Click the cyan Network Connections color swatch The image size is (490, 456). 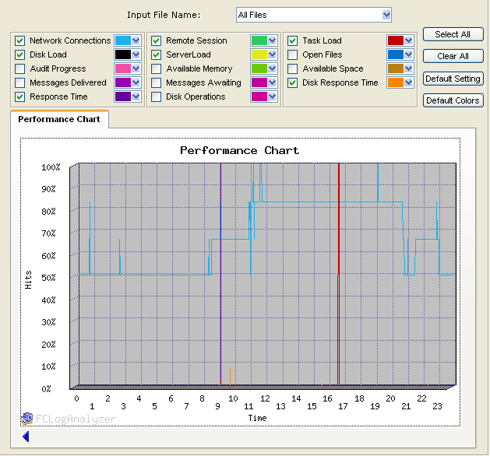point(122,40)
